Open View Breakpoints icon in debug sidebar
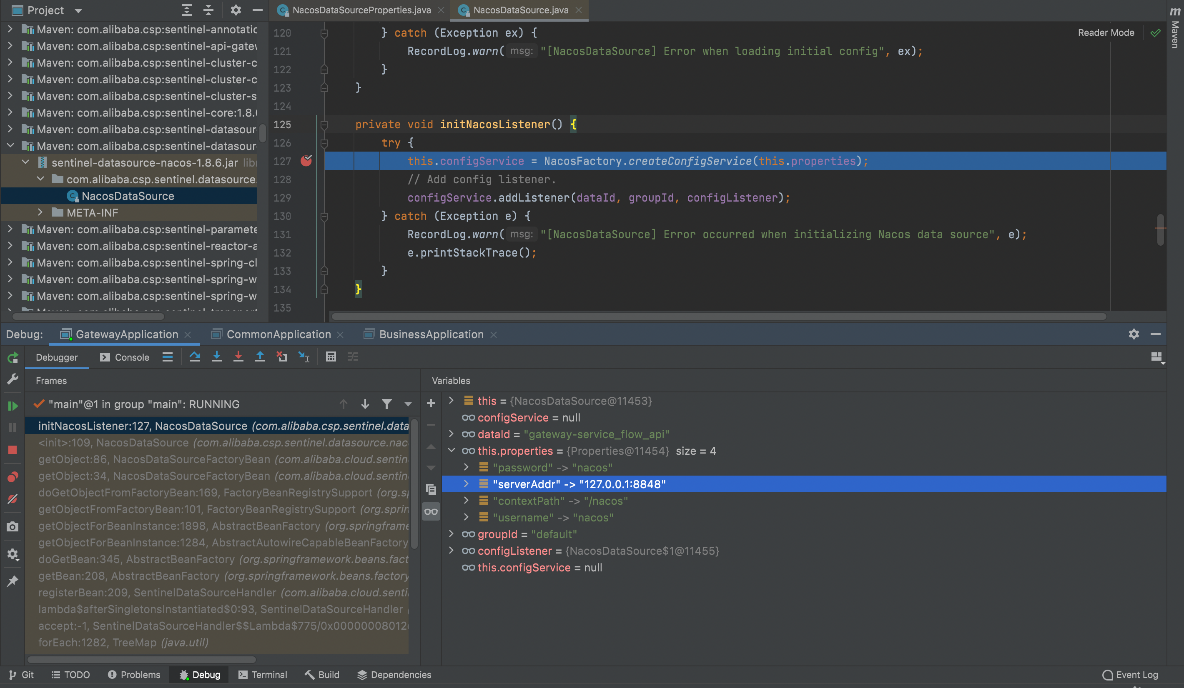1184x688 pixels. (13, 477)
